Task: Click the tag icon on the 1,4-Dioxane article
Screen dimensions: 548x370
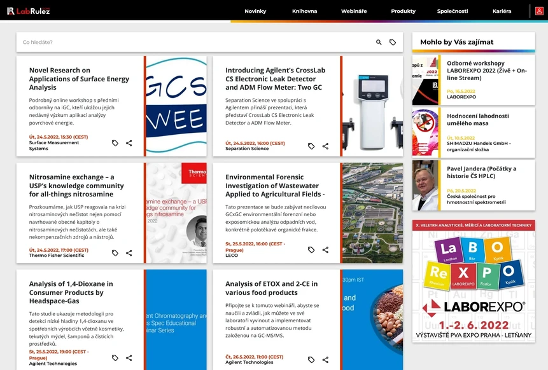Action: (x=115, y=358)
